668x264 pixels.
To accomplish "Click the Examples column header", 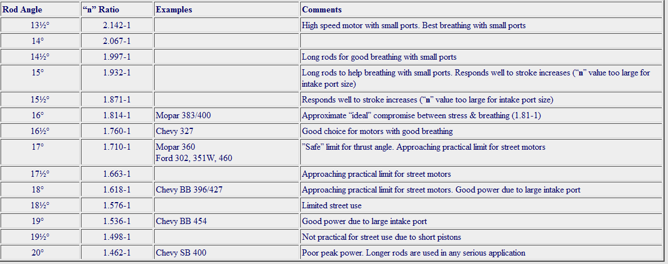I will (174, 10).
